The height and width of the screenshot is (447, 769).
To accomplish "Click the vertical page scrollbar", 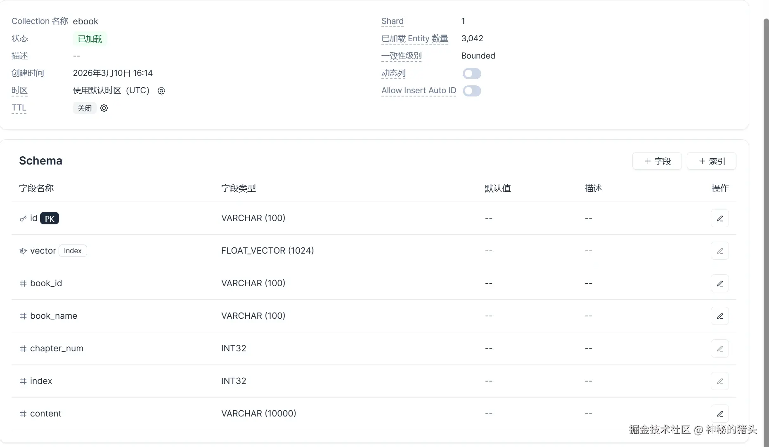I will click(x=766, y=206).
